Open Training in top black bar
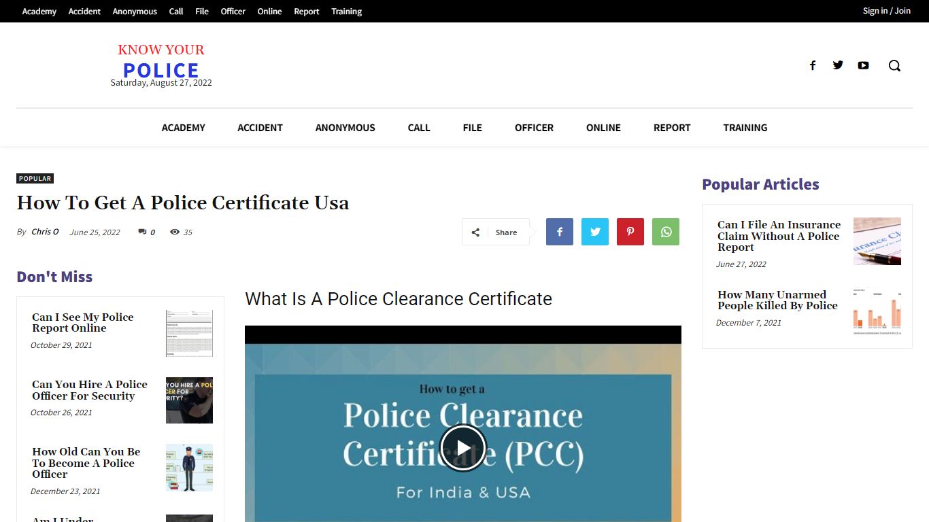929x522 pixels. 347,12
